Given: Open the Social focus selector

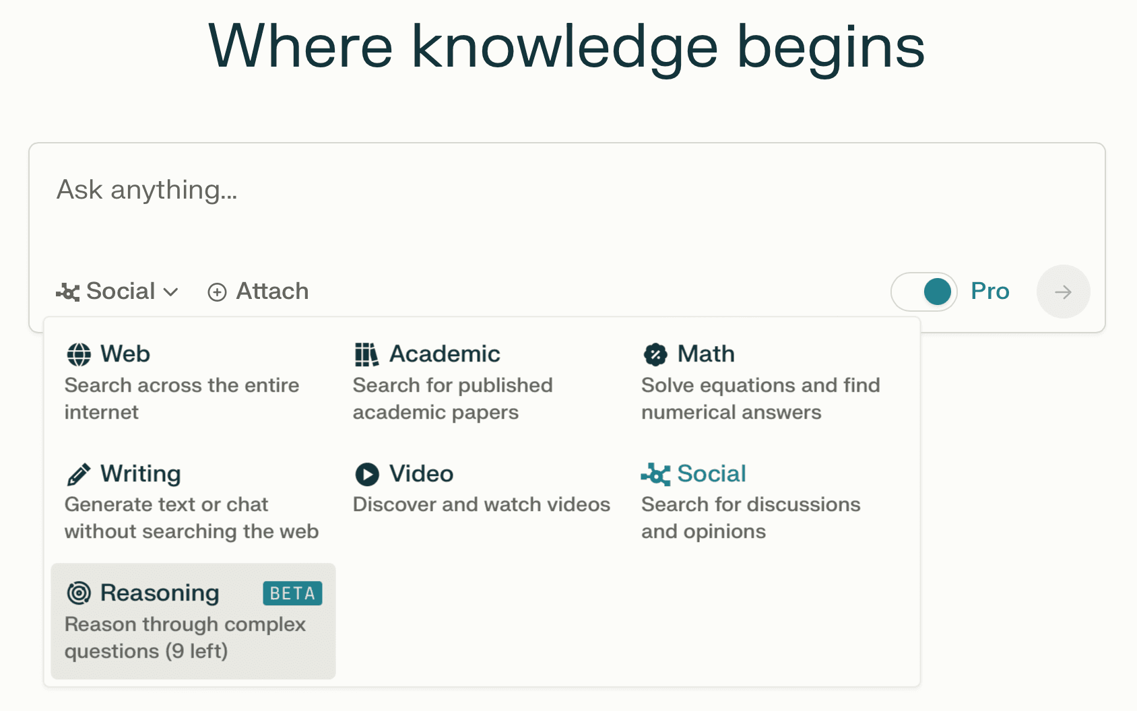Looking at the screenshot, I should [x=117, y=292].
